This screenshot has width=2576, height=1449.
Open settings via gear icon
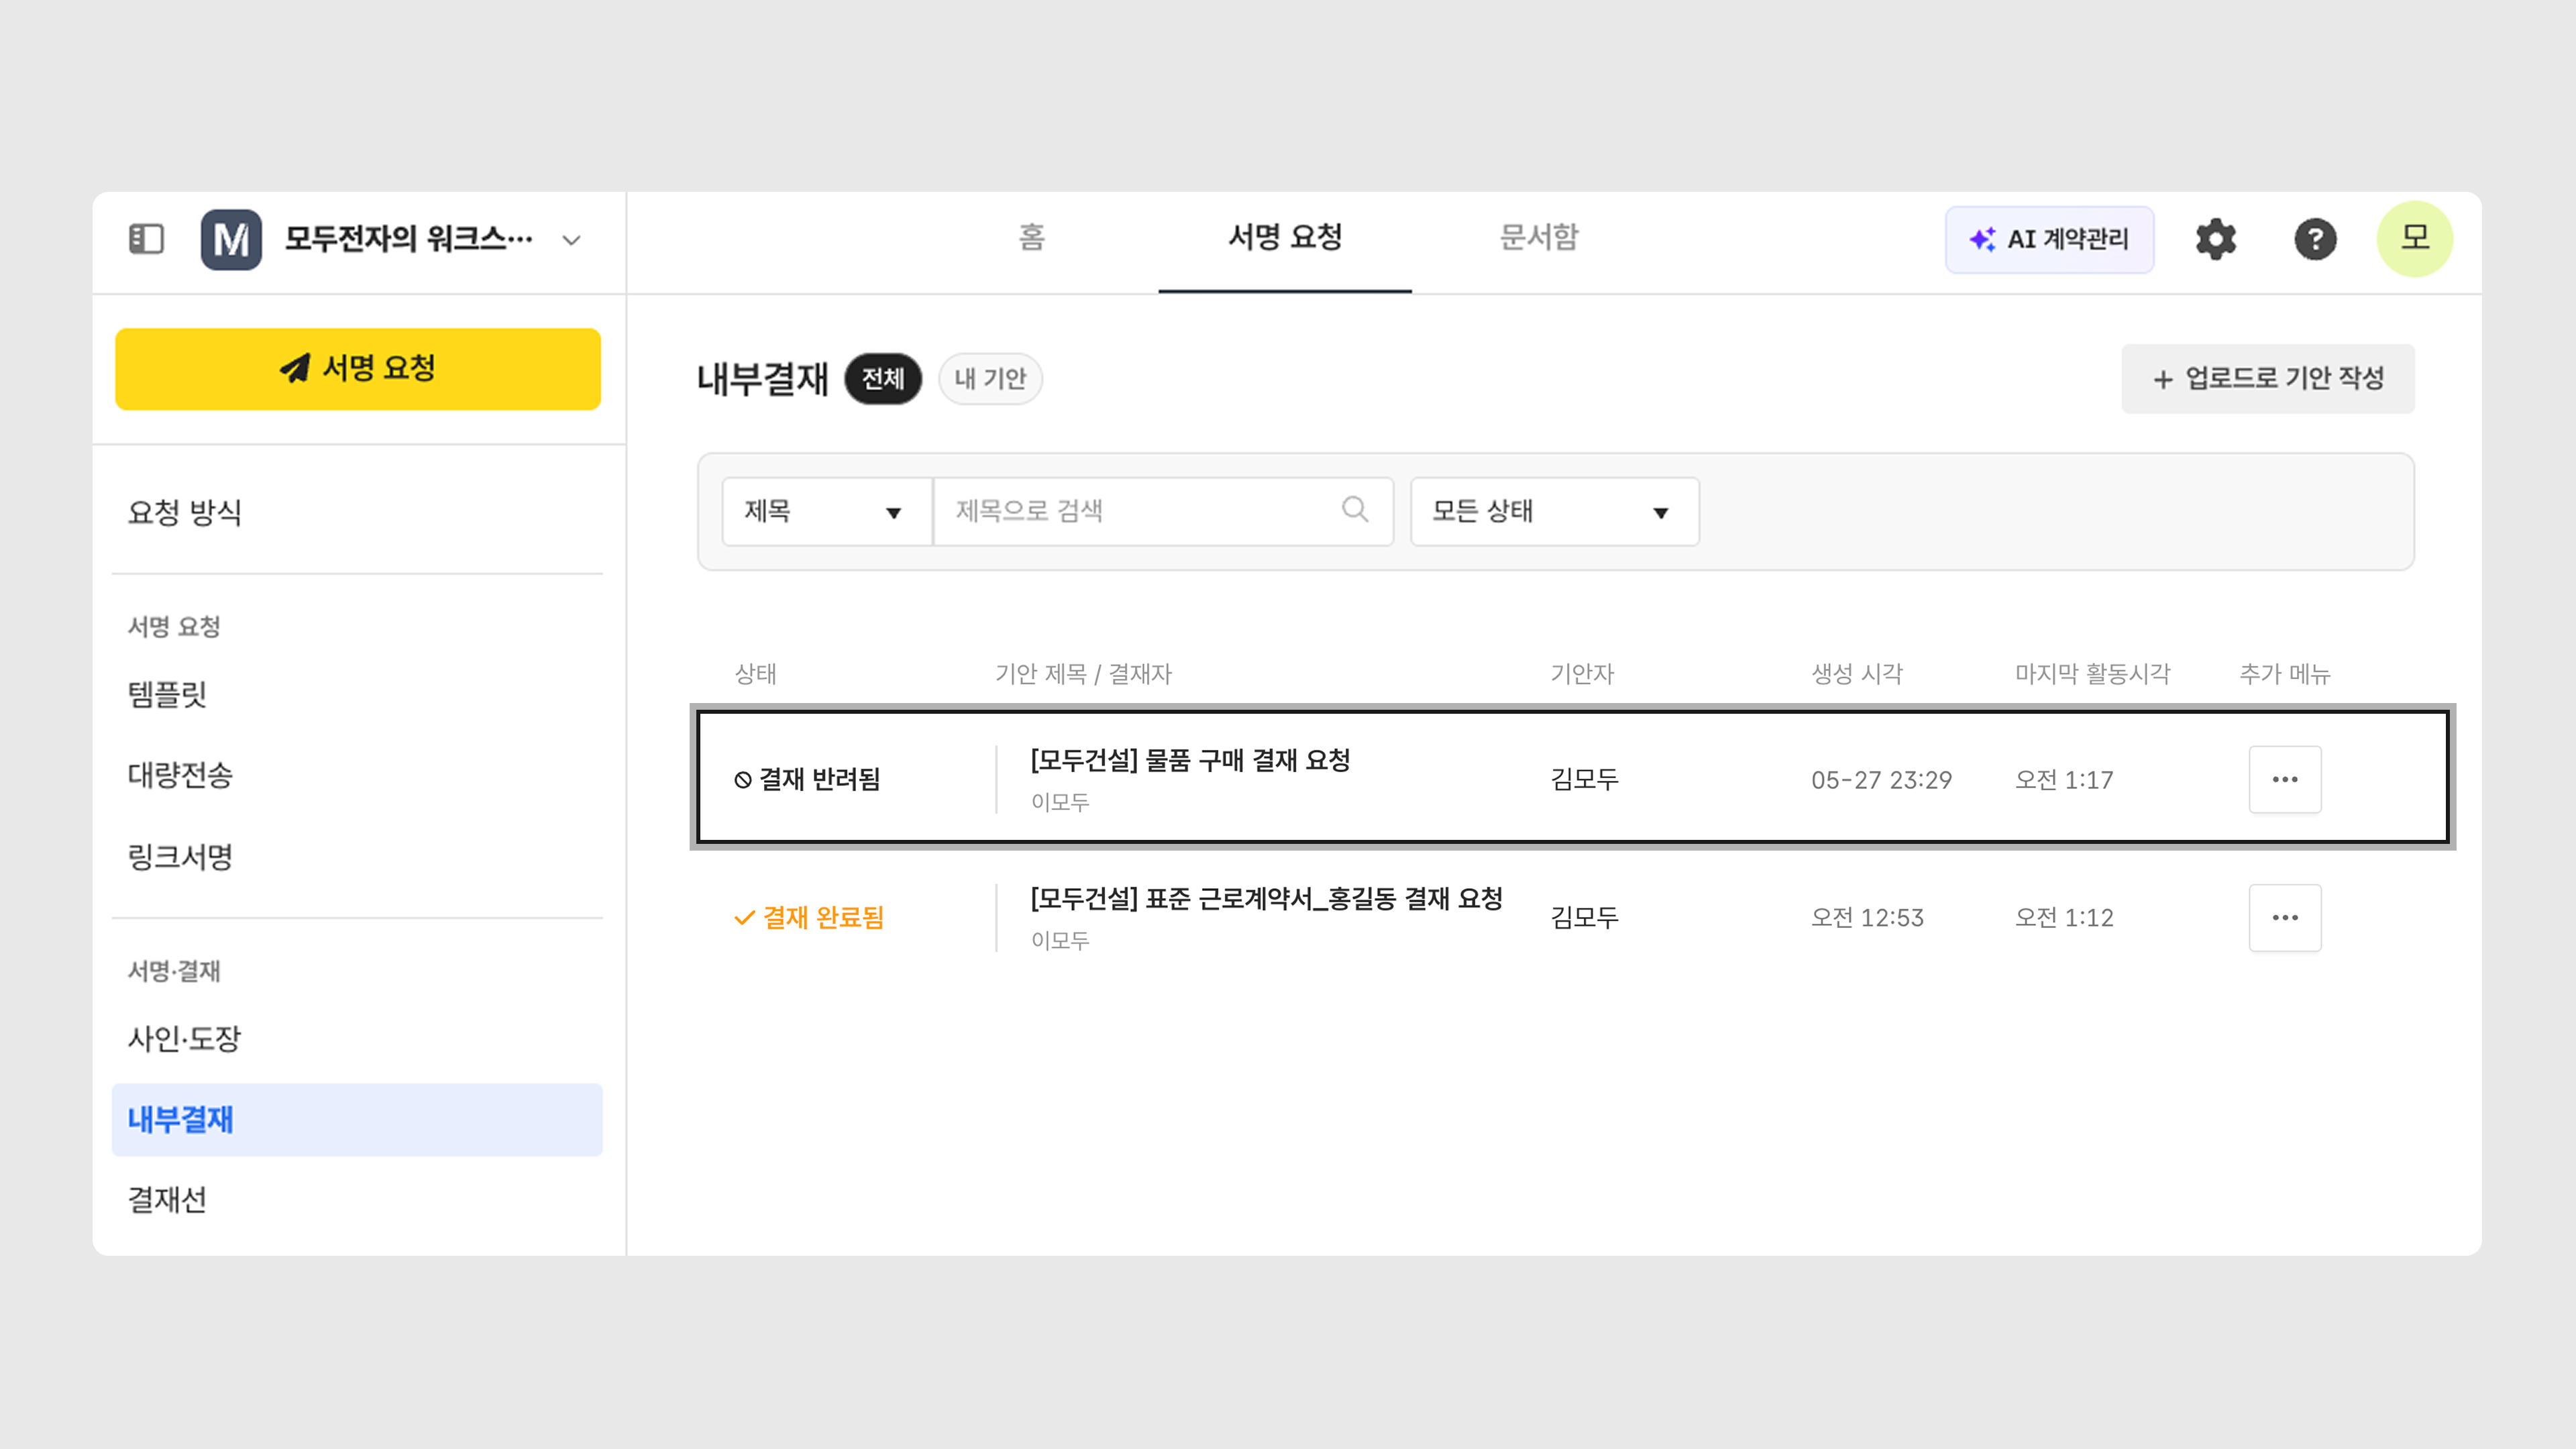pyautogui.click(x=2215, y=239)
